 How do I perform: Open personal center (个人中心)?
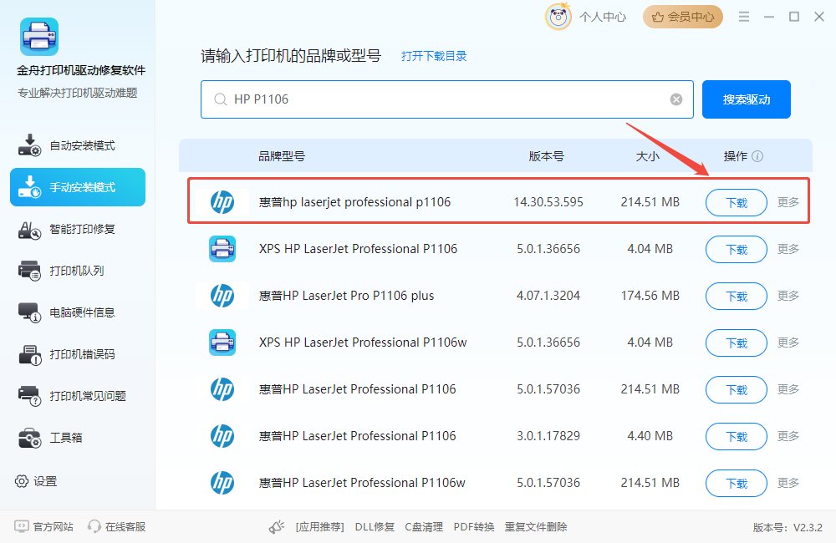(603, 17)
